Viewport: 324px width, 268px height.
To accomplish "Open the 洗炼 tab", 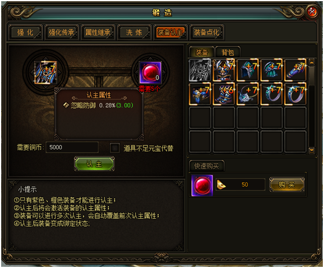I will pos(134,33).
